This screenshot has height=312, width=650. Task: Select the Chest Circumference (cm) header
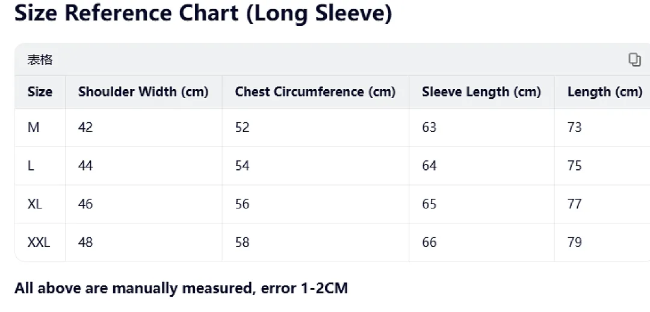(x=315, y=92)
